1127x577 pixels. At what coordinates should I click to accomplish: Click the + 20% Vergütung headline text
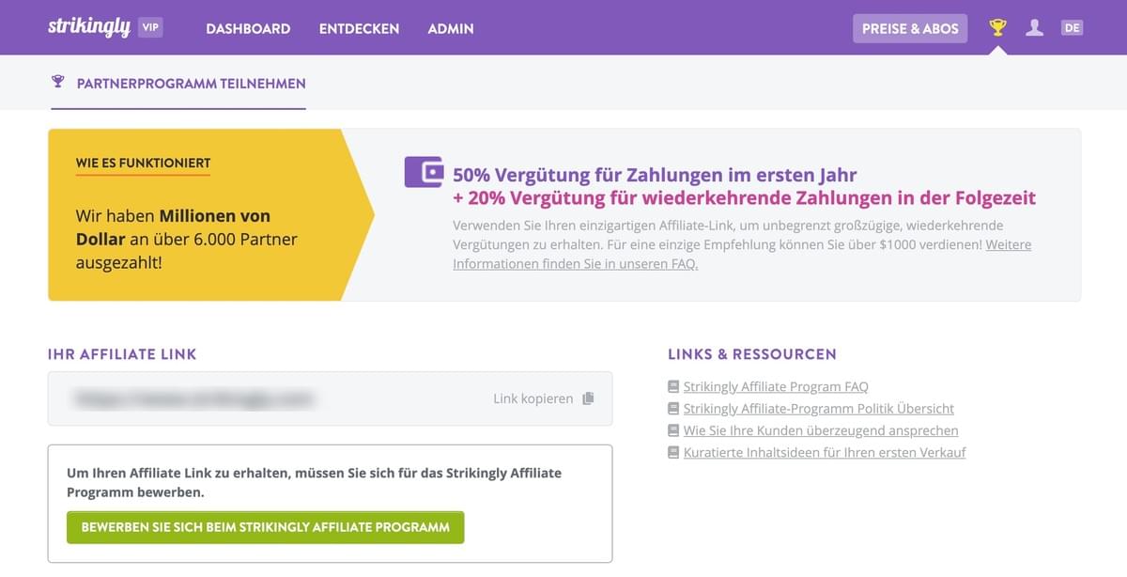(x=744, y=198)
